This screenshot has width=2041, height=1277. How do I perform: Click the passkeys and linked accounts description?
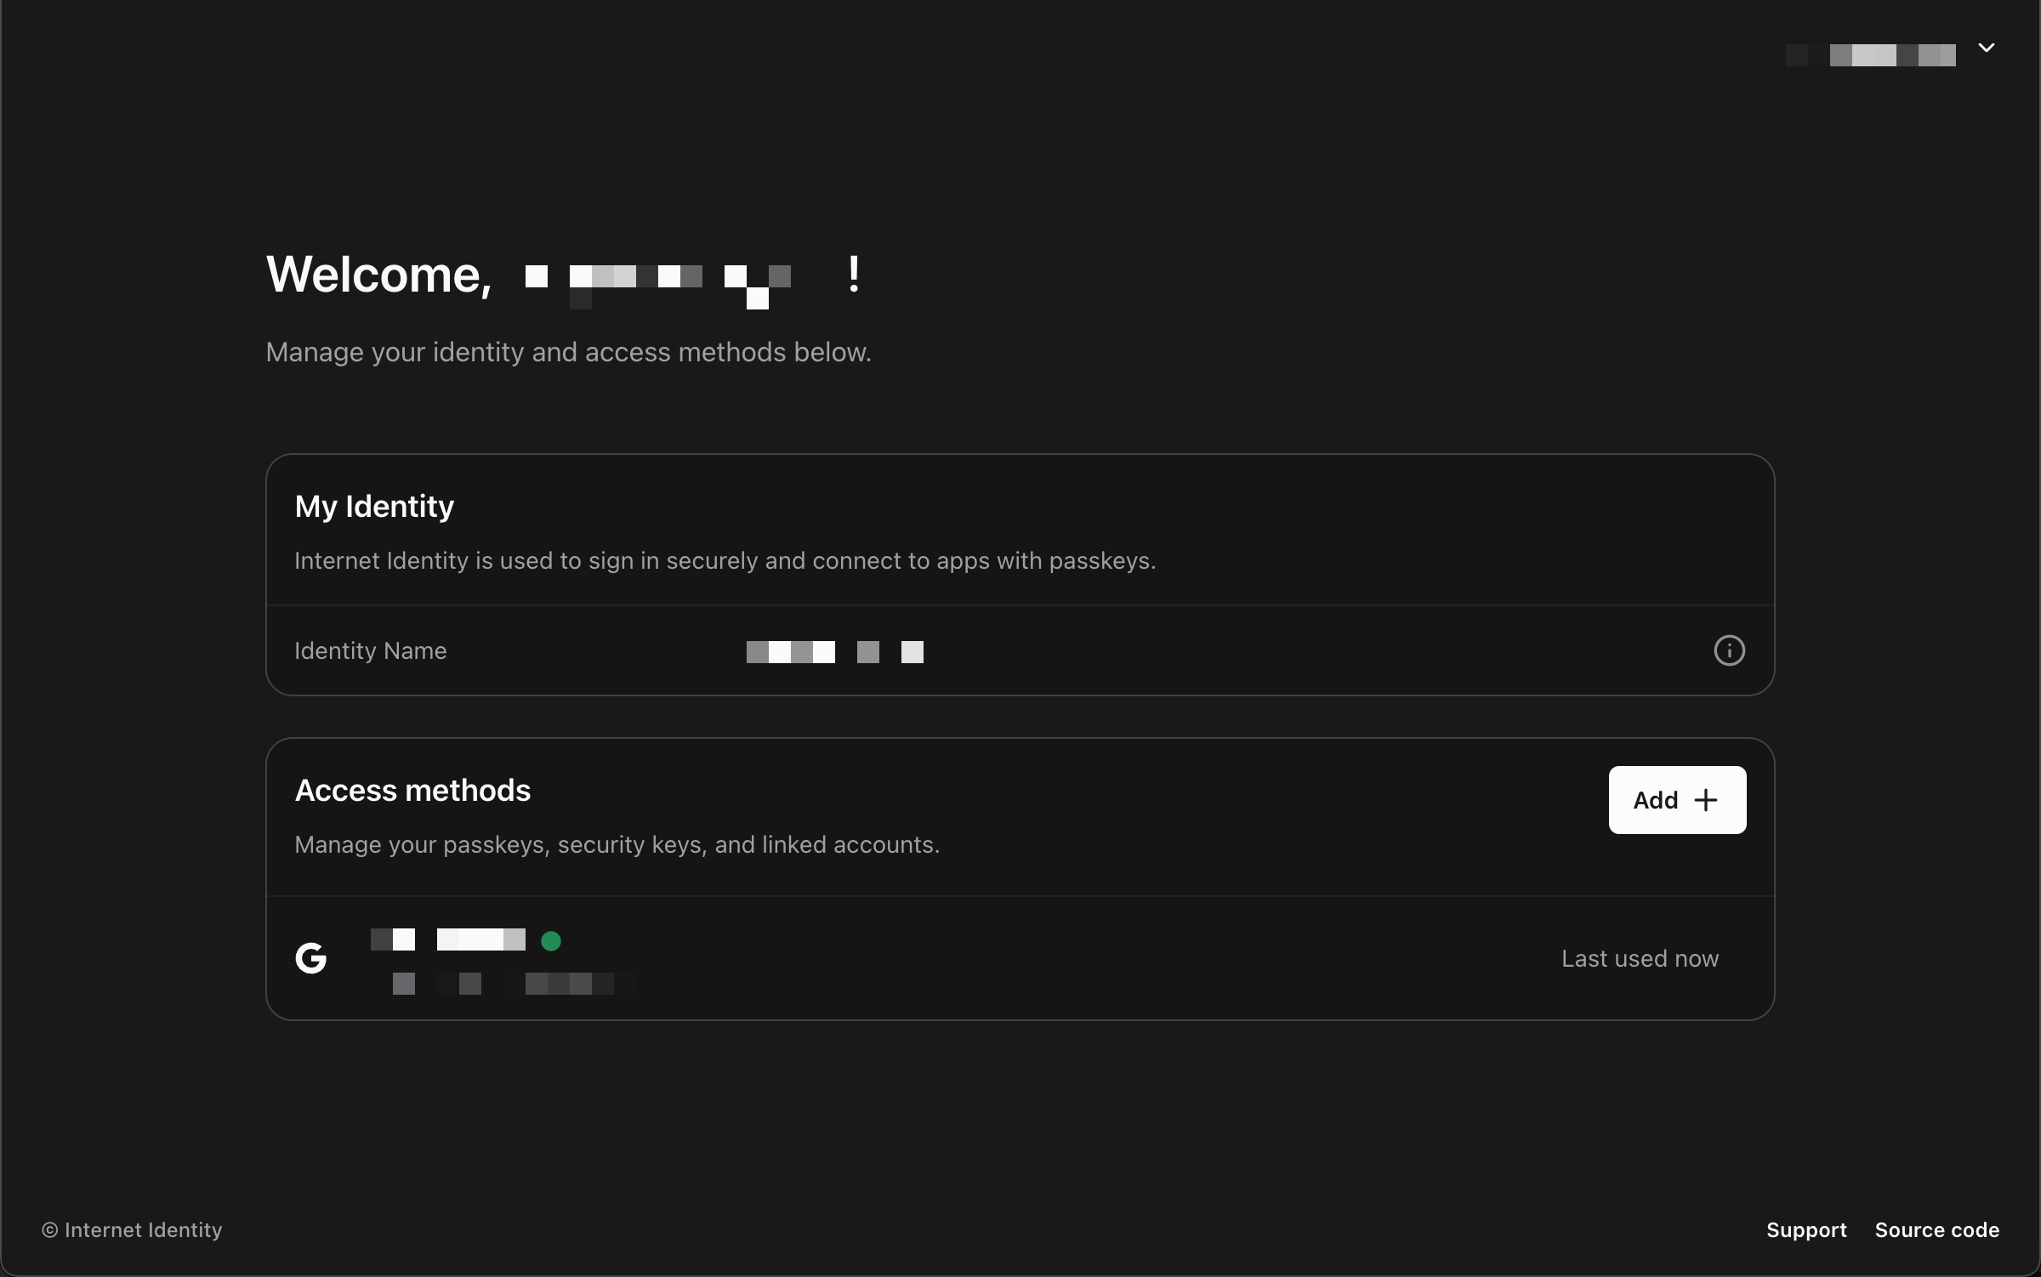point(617,844)
